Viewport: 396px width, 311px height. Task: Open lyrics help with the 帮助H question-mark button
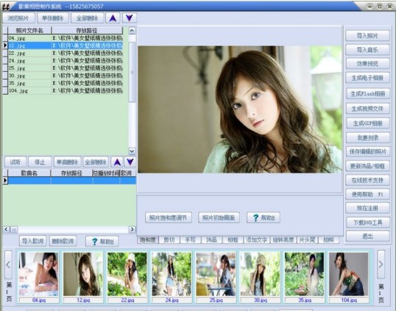pos(102,241)
